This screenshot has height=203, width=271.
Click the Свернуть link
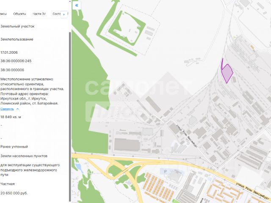(x=7, y=109)
